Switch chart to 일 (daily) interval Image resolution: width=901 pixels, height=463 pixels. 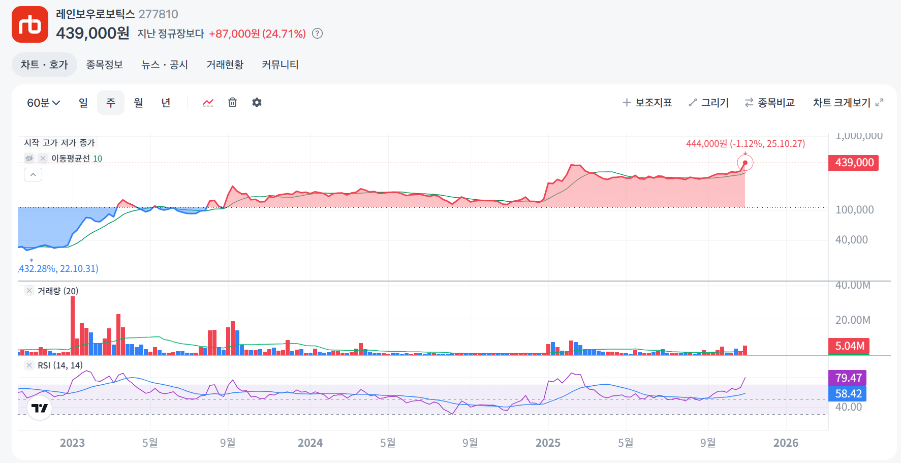[x=83, y=103]
